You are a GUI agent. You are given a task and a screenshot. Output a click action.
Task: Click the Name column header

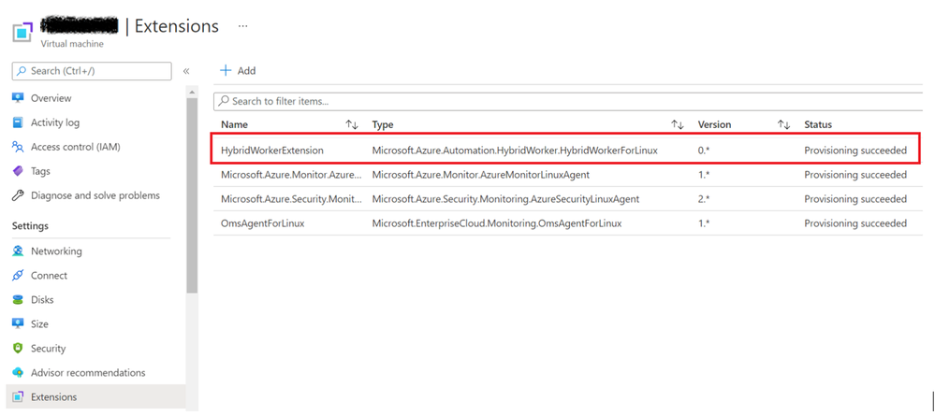point(234,124)
